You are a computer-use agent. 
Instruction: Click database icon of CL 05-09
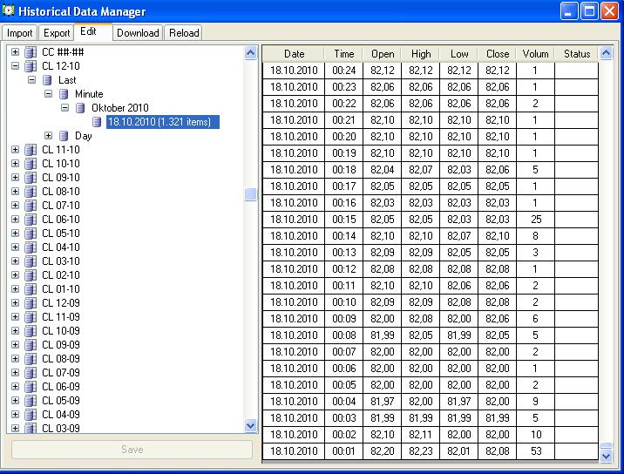point(31,400)
